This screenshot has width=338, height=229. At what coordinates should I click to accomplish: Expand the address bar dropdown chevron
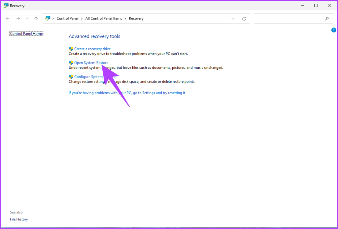[233, 19]
